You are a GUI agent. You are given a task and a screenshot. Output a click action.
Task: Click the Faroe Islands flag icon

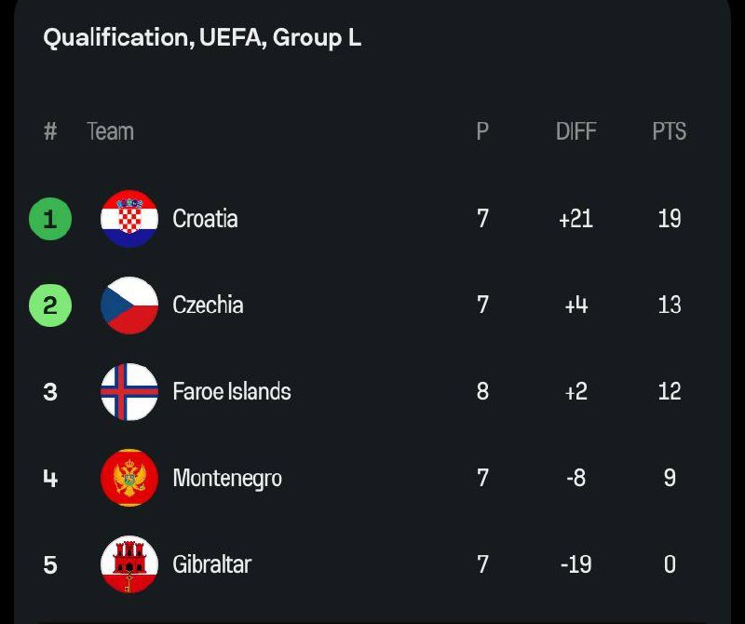tap(129, 392)
